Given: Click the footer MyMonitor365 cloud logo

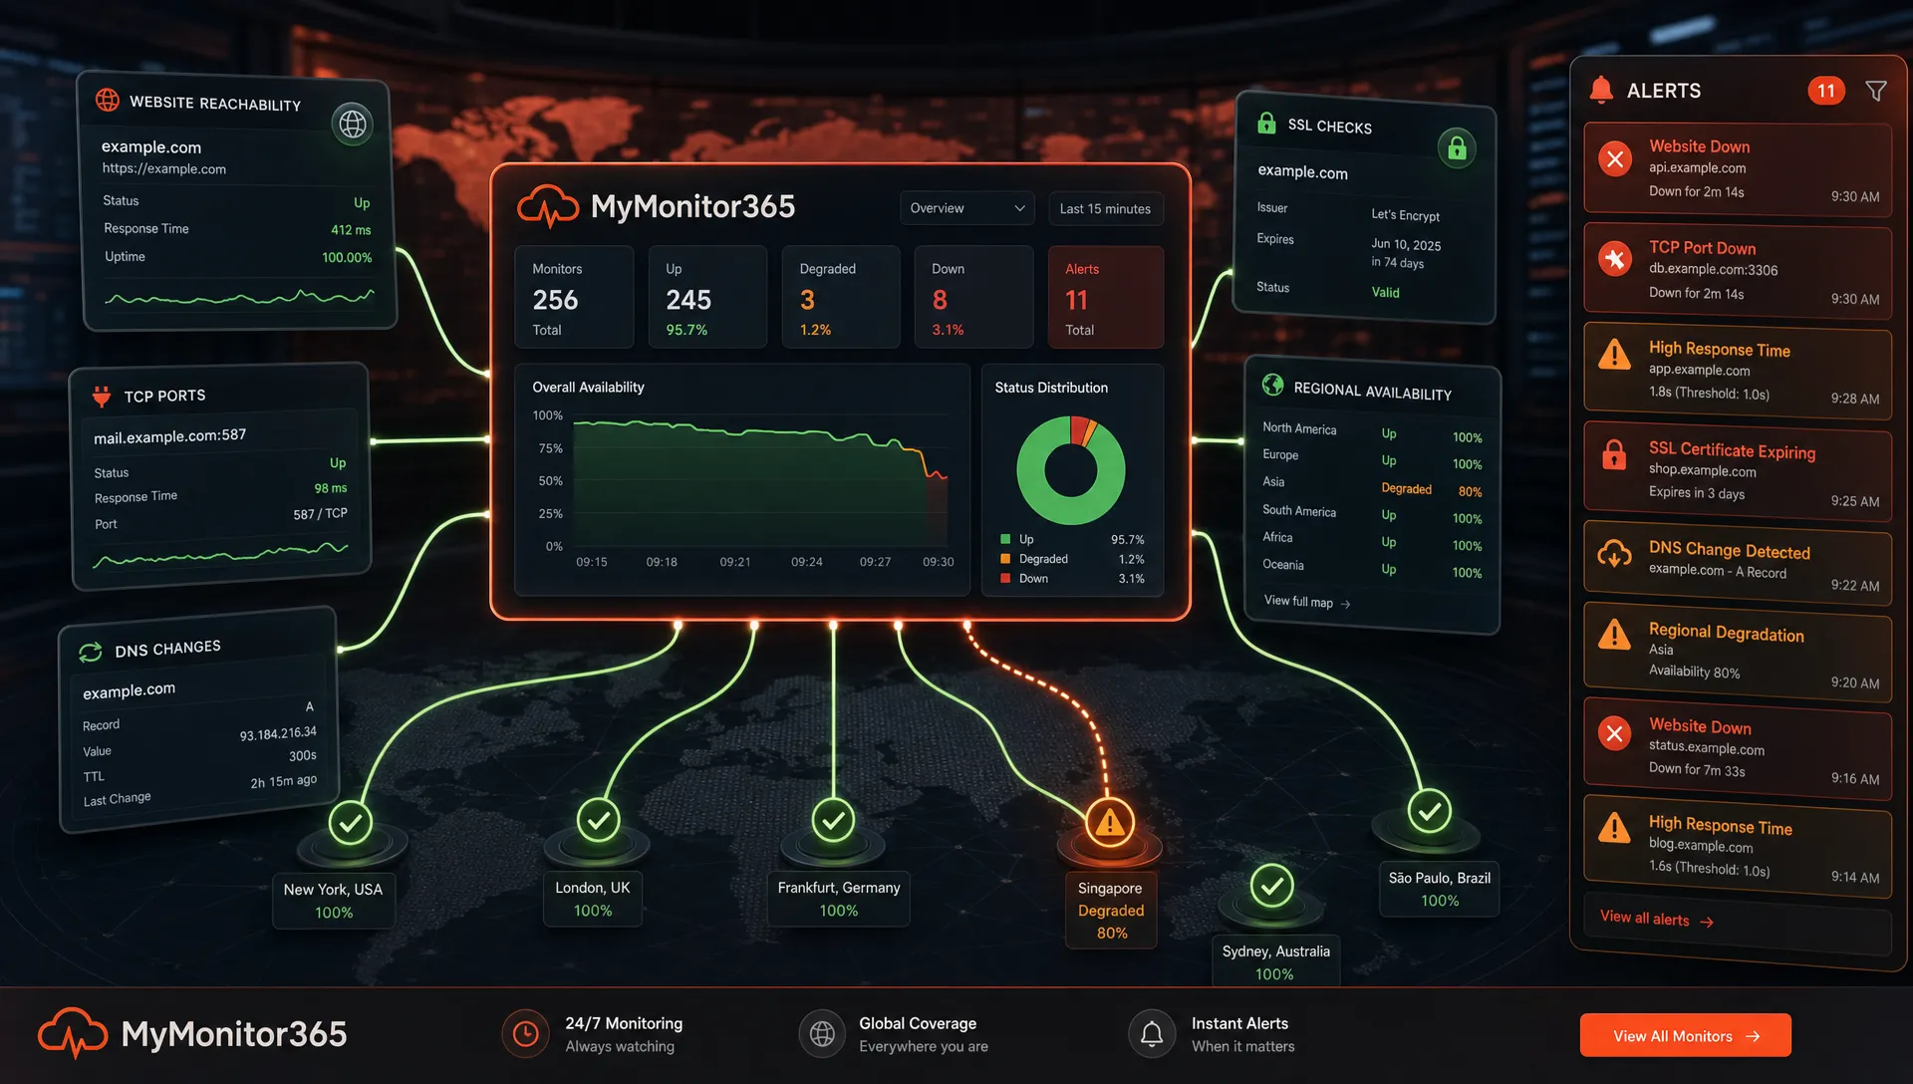Looking at the screenshot, I should click(x=73, y=1033).
